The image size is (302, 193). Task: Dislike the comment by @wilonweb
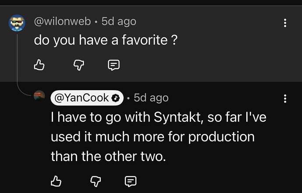click(79, 65)
